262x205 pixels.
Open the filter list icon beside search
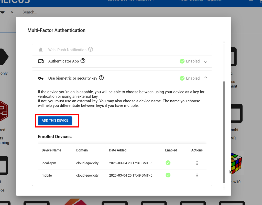2,12
